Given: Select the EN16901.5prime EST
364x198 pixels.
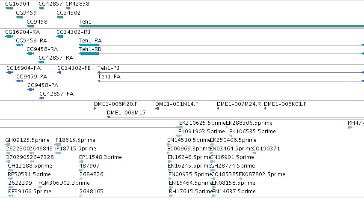Looking at the screenshot, I should tap(213, 162).
